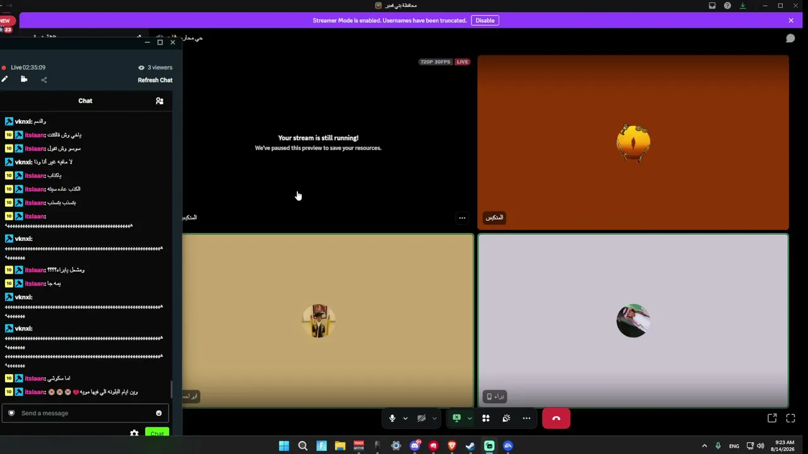Toggle the microphone mute button
Viewport: 808px width, 454px height.
[x=392, y=418]
